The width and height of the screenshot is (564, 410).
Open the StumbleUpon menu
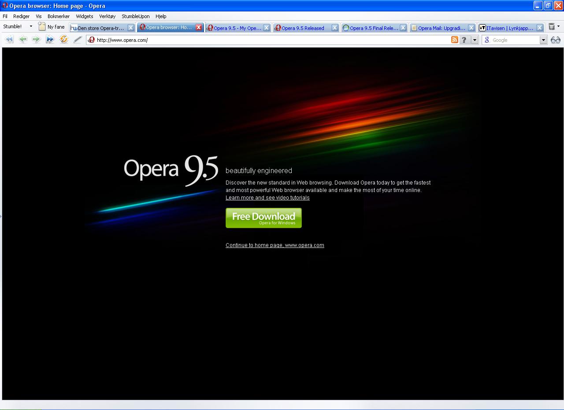[x=136, y=16]
